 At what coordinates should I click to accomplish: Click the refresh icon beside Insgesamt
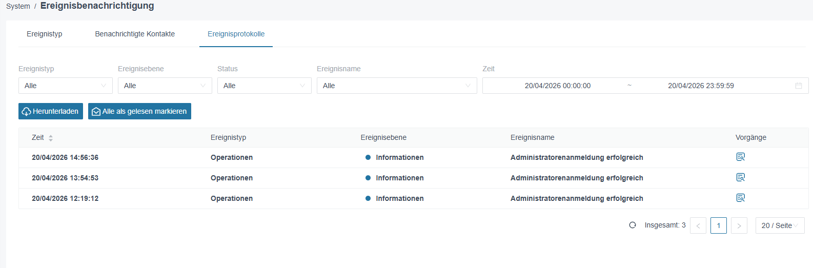pos(633,225)
